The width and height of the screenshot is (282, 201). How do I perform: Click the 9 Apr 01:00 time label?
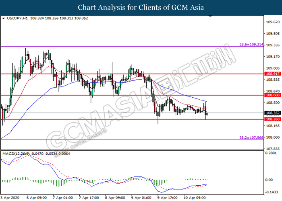click(x=141, y=198)
